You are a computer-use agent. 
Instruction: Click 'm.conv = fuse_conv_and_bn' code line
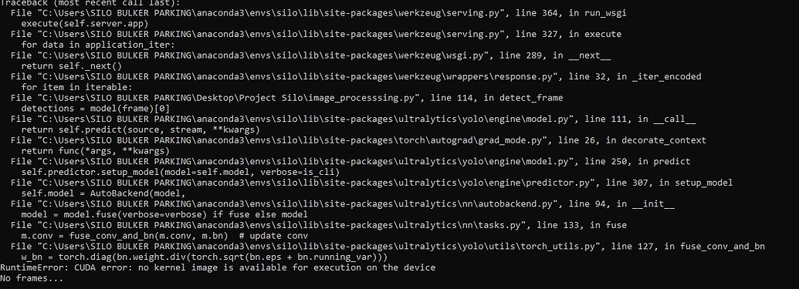[x=164, y=236]
